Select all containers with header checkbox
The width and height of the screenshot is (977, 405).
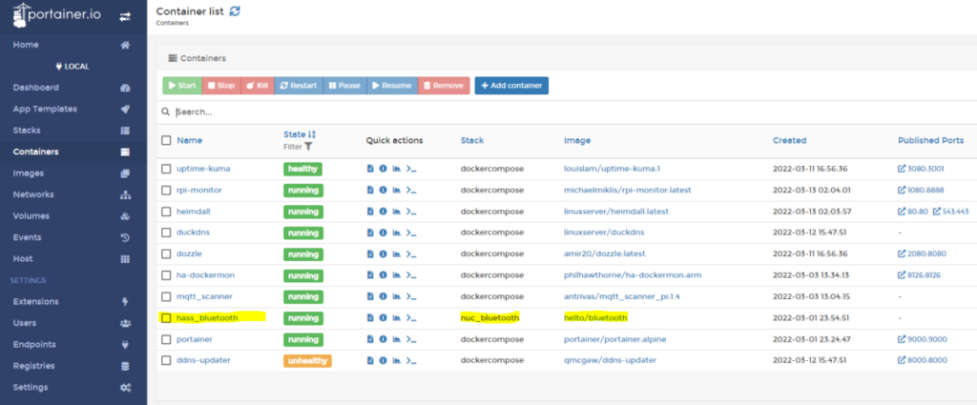click(166, 141)
